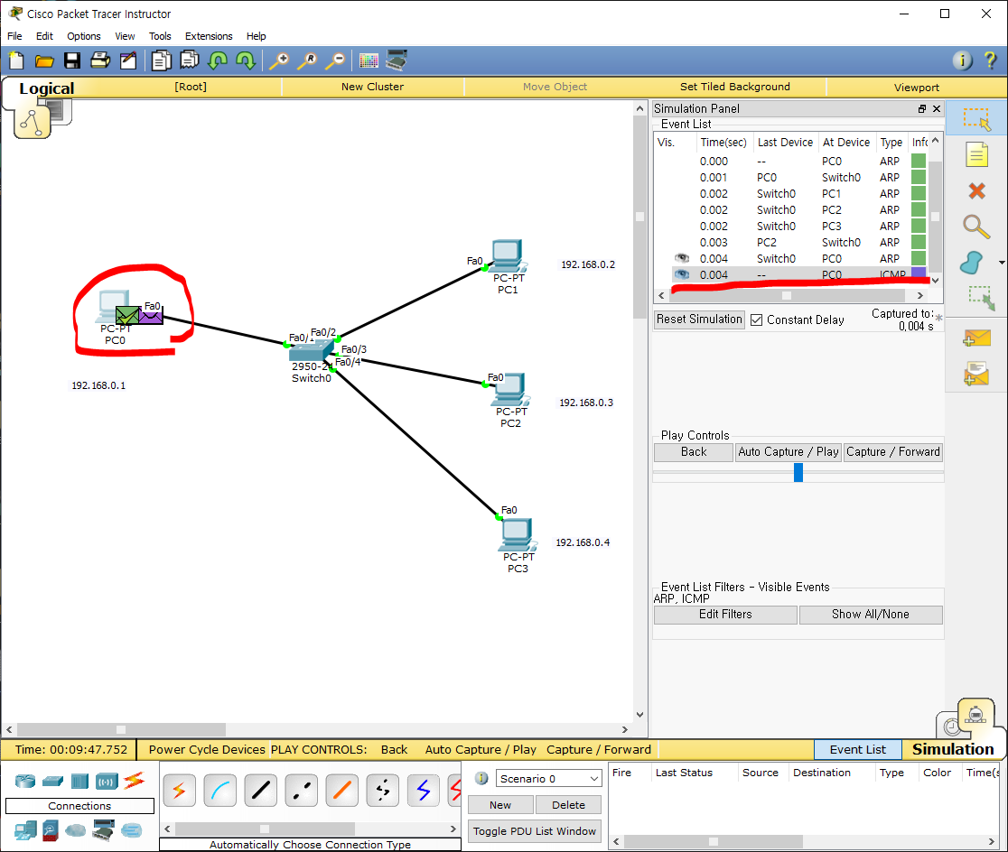The height and width of the screenshot is (852, 1008).
Task: Click the Zoom Reset magnifier icon
Action: coord(306,61)
